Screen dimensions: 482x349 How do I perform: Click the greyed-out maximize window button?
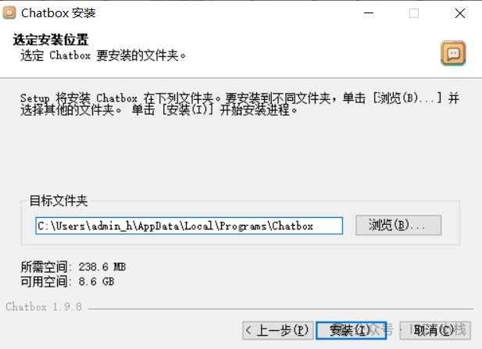(414, 13)
